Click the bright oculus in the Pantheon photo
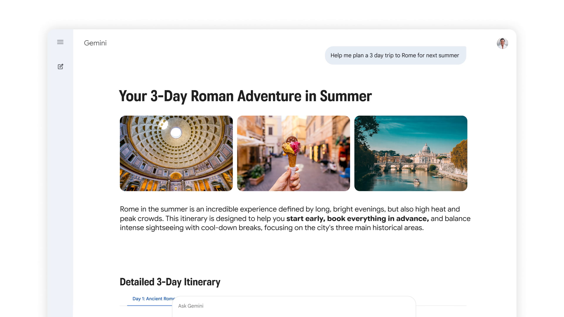The width and height of the screenshot is (564, 317). click(x=176, y=133)
